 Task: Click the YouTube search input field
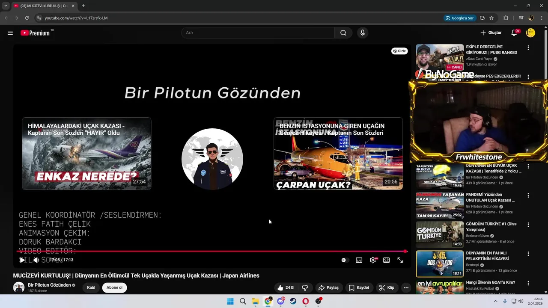[x=258, y=33]
